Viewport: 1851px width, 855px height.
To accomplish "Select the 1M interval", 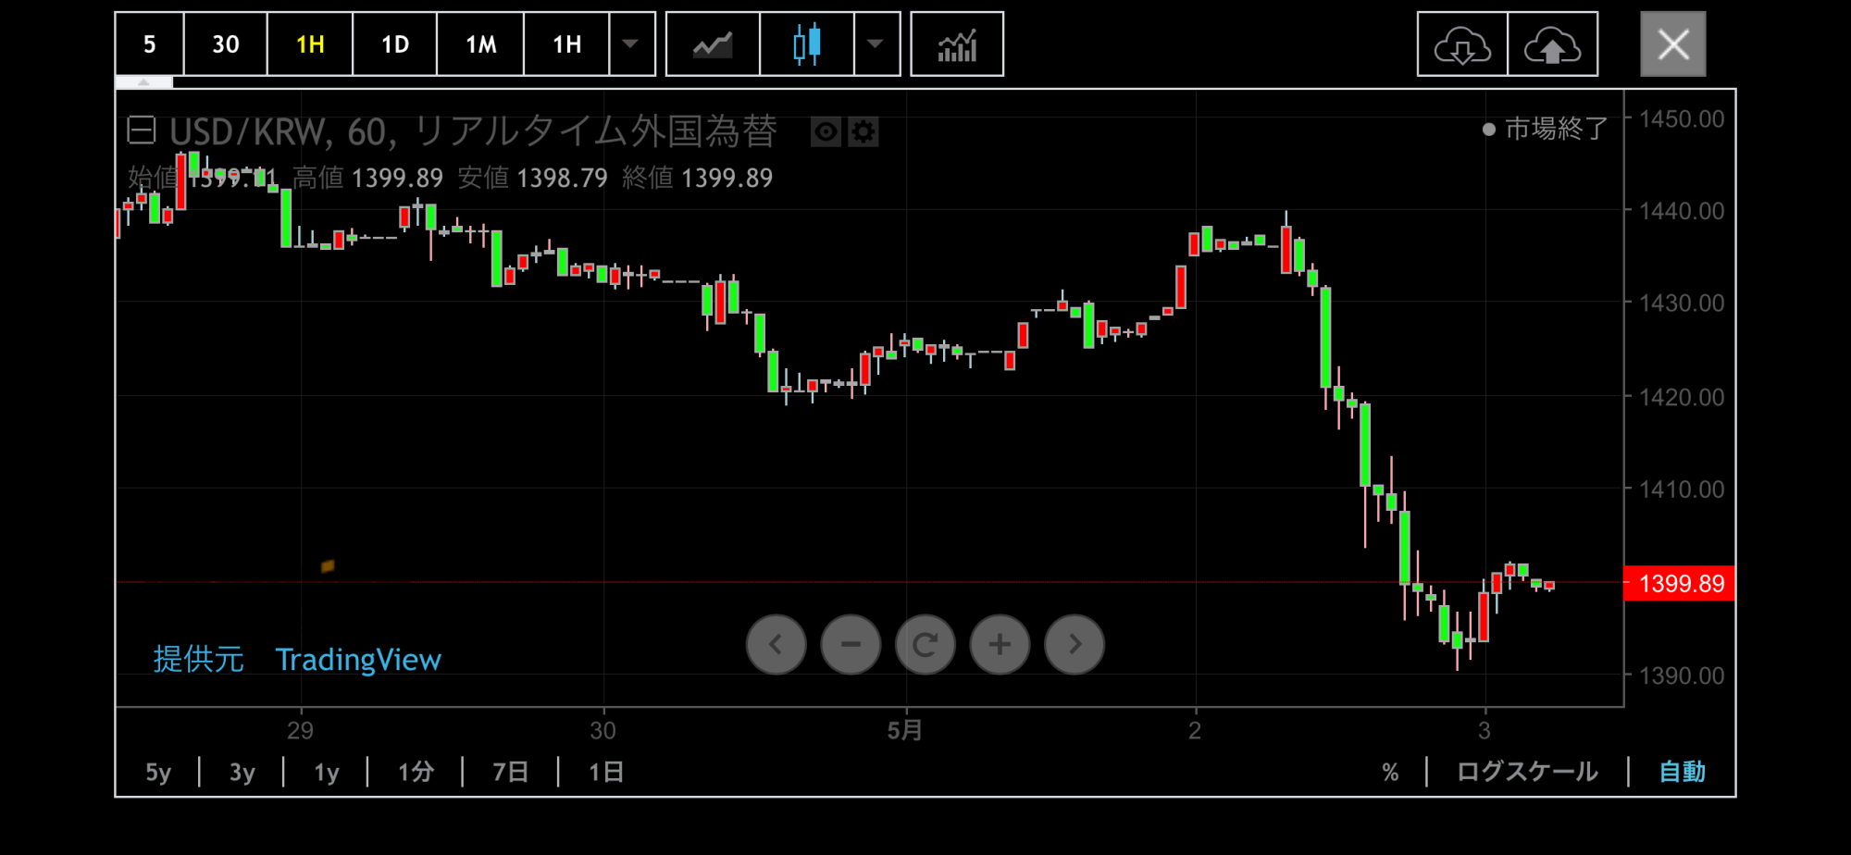I will pyautogui.click(x=480, y=44).
